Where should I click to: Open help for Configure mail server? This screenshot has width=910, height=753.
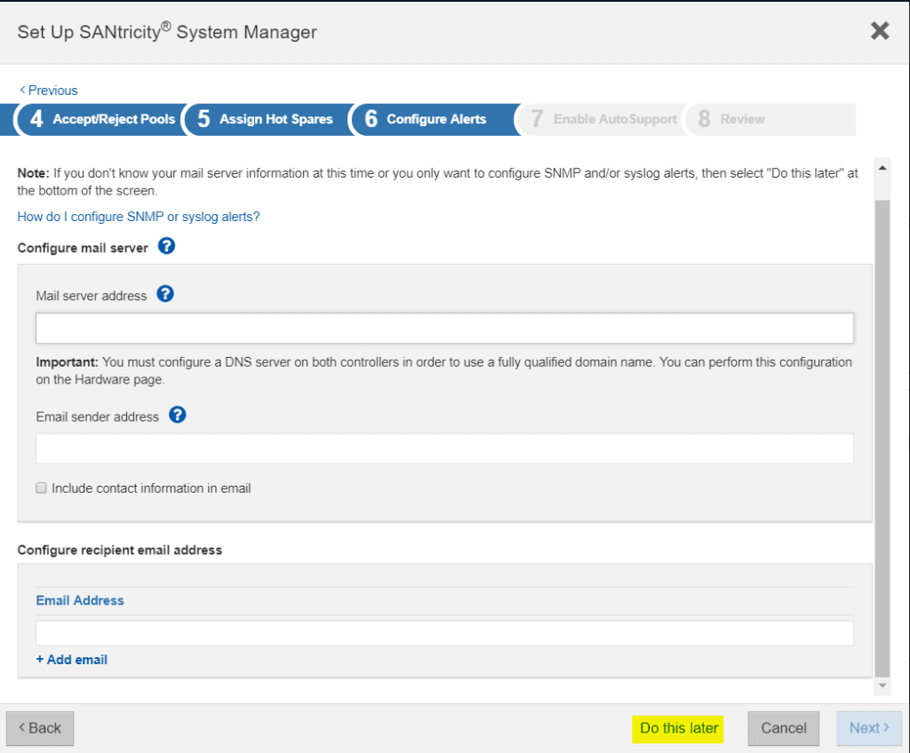[x=166, y=247]
